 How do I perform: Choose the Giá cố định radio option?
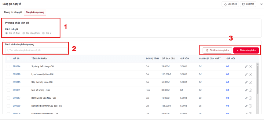[6, 33]
